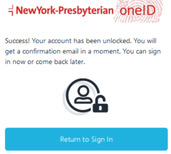The height and width of the screenshot is (154, 171).
Task: Click the shoulders shape of the avatar
Action: tap(83, 101)
